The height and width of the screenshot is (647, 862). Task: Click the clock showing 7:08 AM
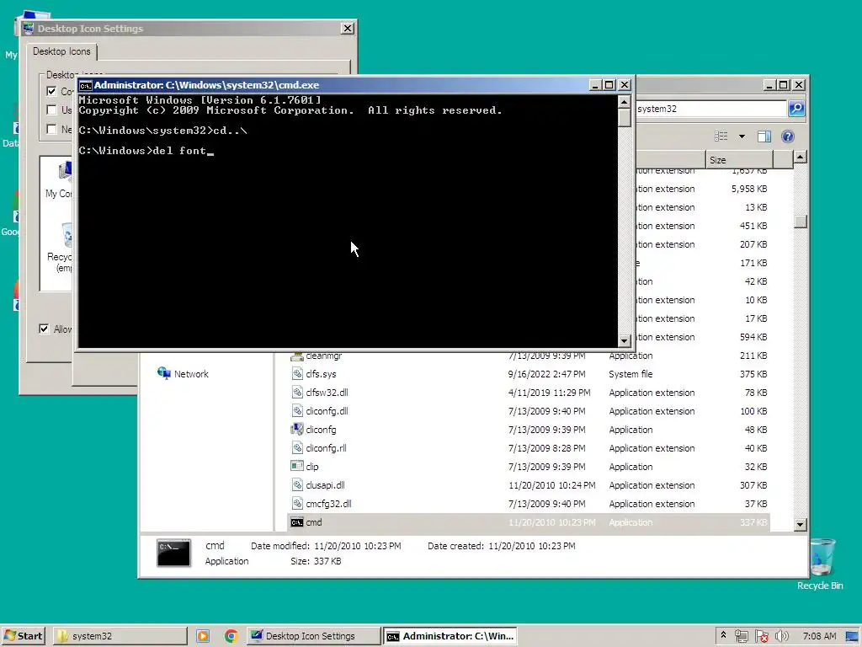click(819, 636)
